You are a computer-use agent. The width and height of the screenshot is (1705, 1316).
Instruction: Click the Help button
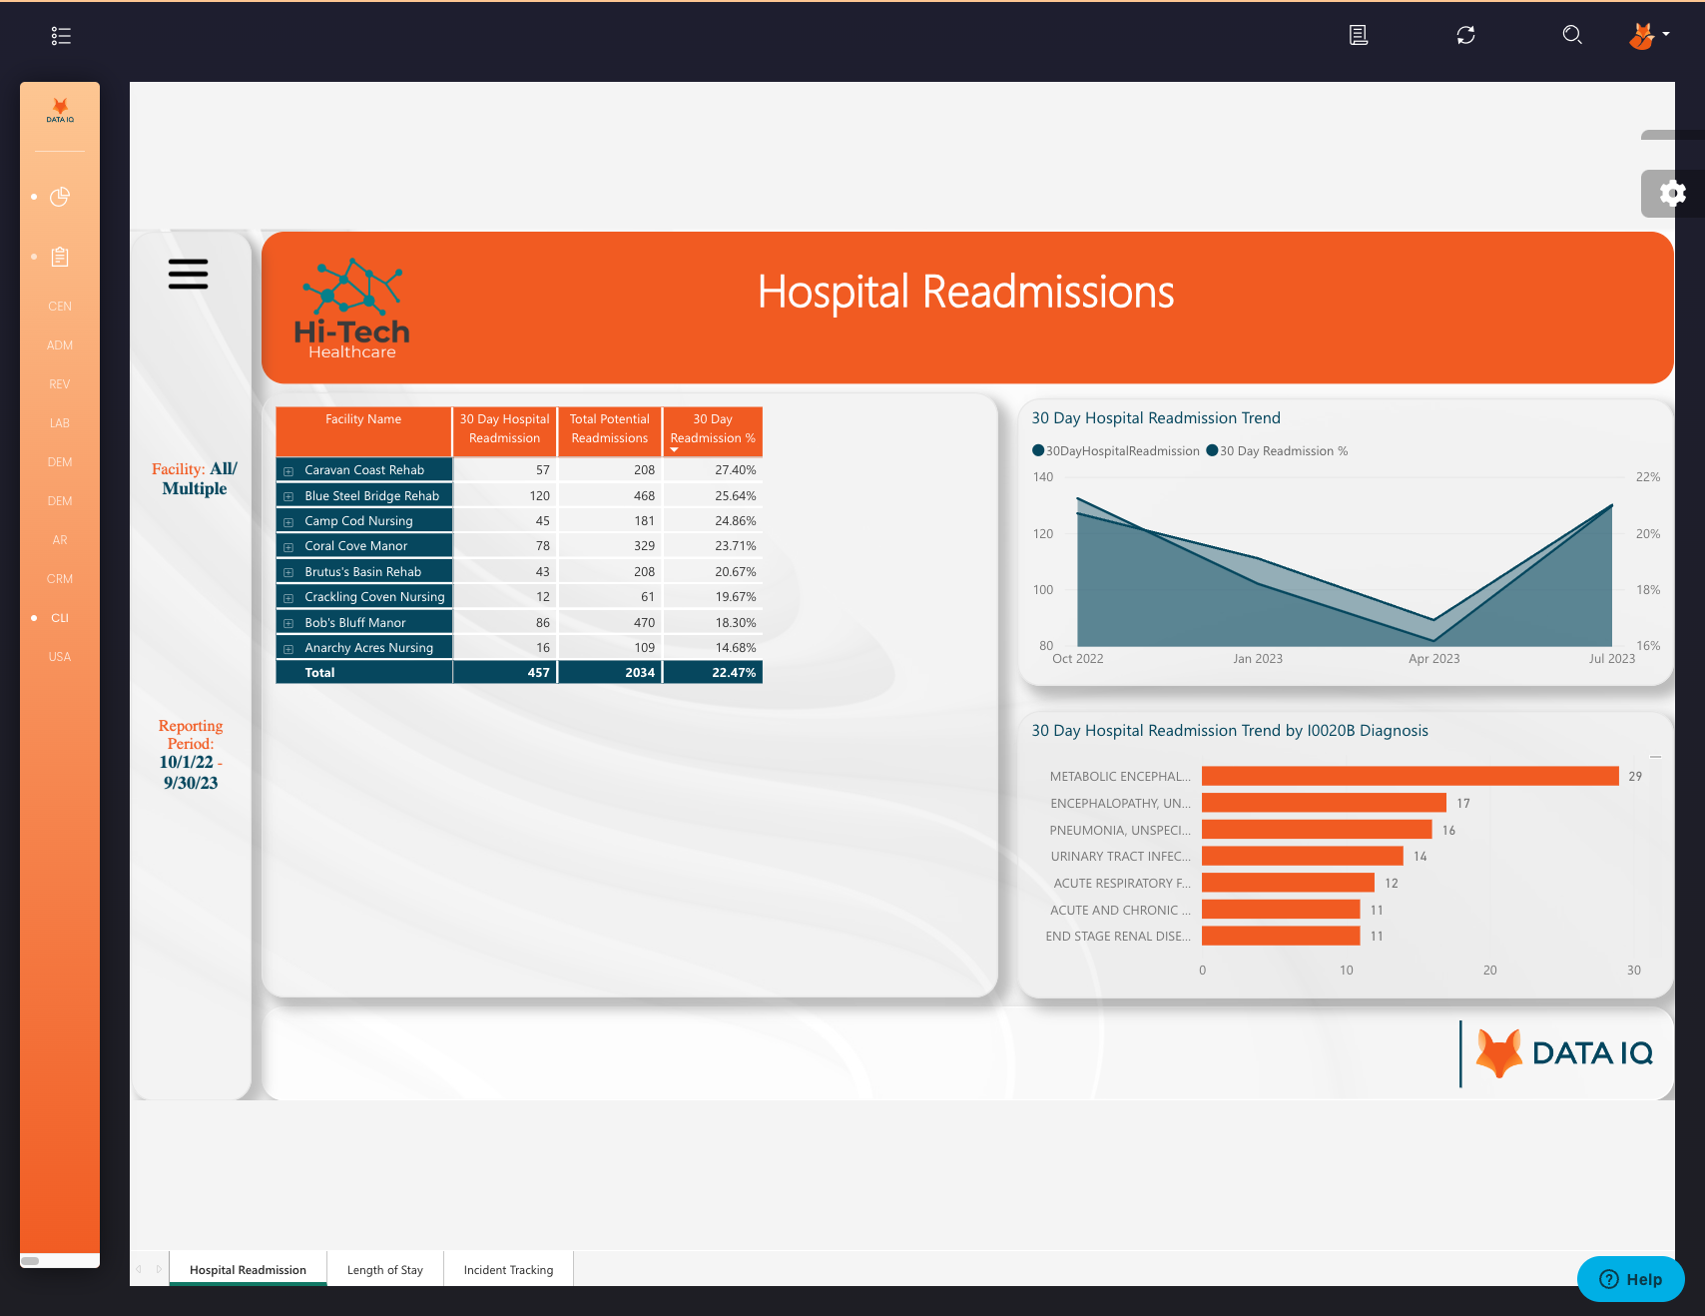pyautogui.click(x=1631, y=1279)
